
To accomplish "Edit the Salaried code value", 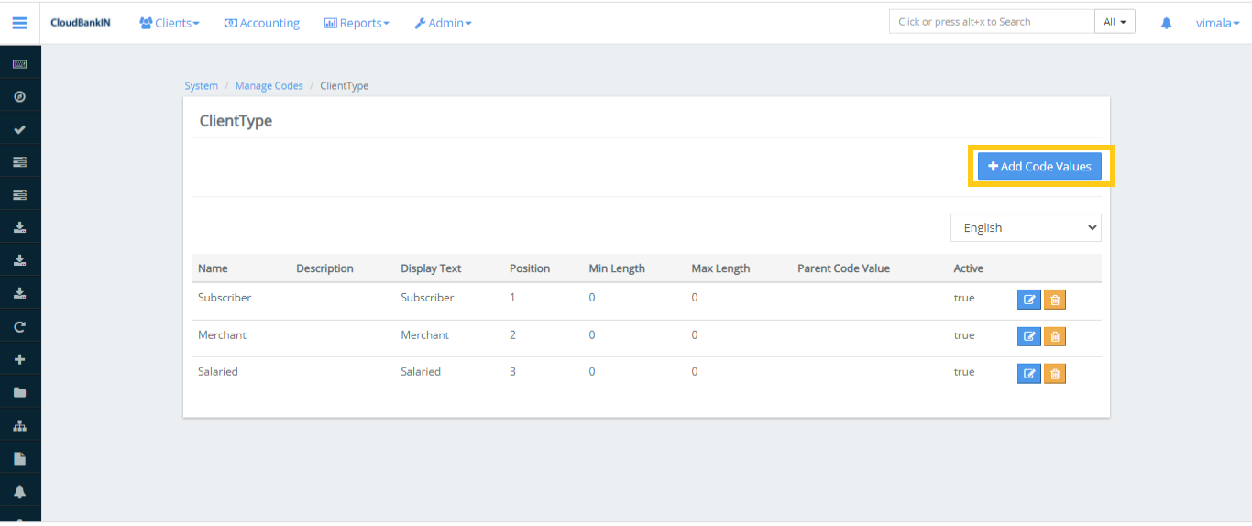I will pos(1028,374).
